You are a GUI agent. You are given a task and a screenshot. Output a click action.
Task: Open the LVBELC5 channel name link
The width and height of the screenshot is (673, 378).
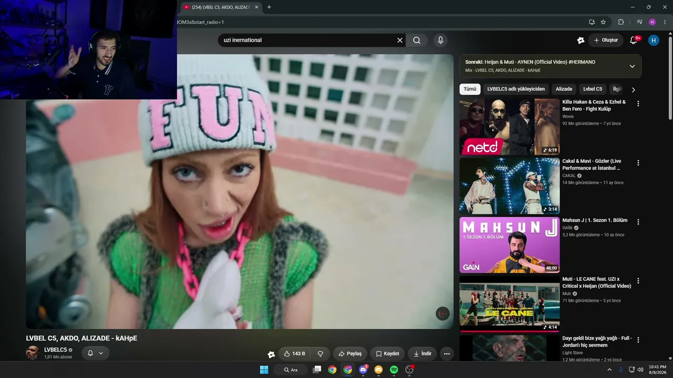(55, 350)
